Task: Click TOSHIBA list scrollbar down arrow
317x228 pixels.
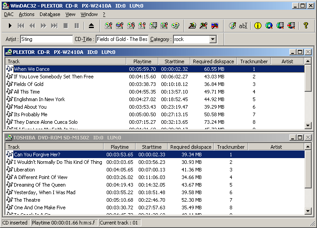Action: coord(308,211)
